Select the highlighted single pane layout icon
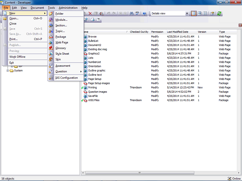Viewport: 242px width, 181px height. coord(194,14)
